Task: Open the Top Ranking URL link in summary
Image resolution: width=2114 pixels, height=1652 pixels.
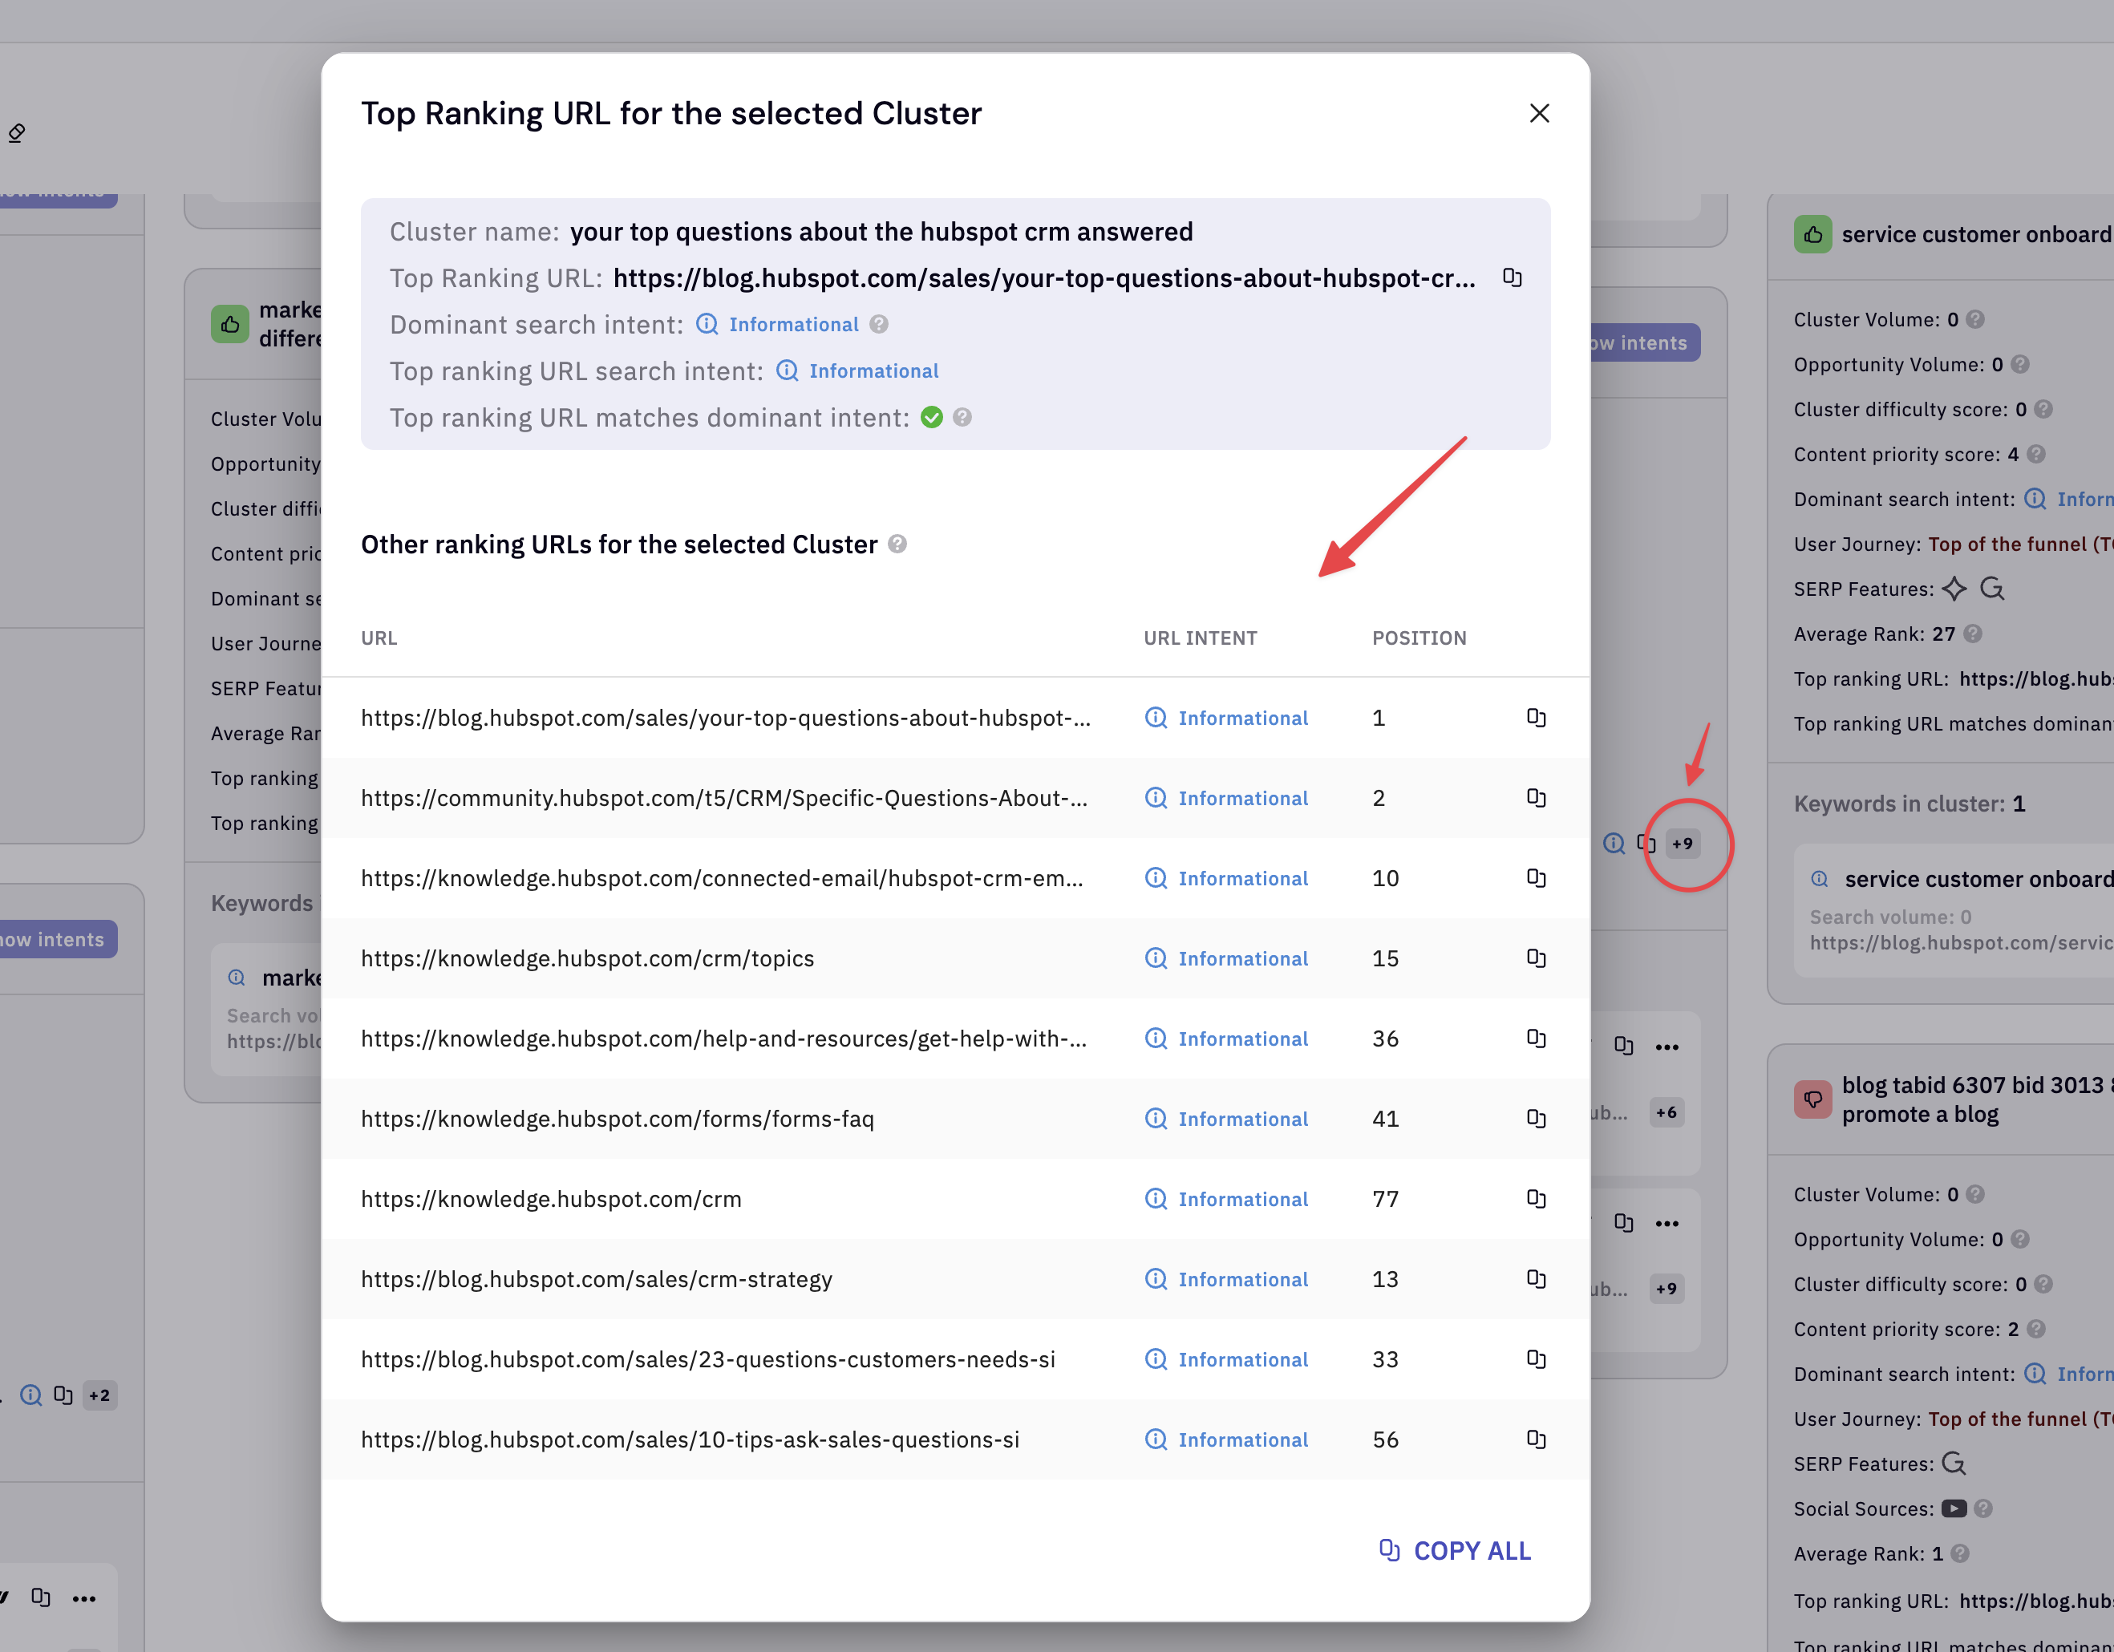Action: (1043, 279)
